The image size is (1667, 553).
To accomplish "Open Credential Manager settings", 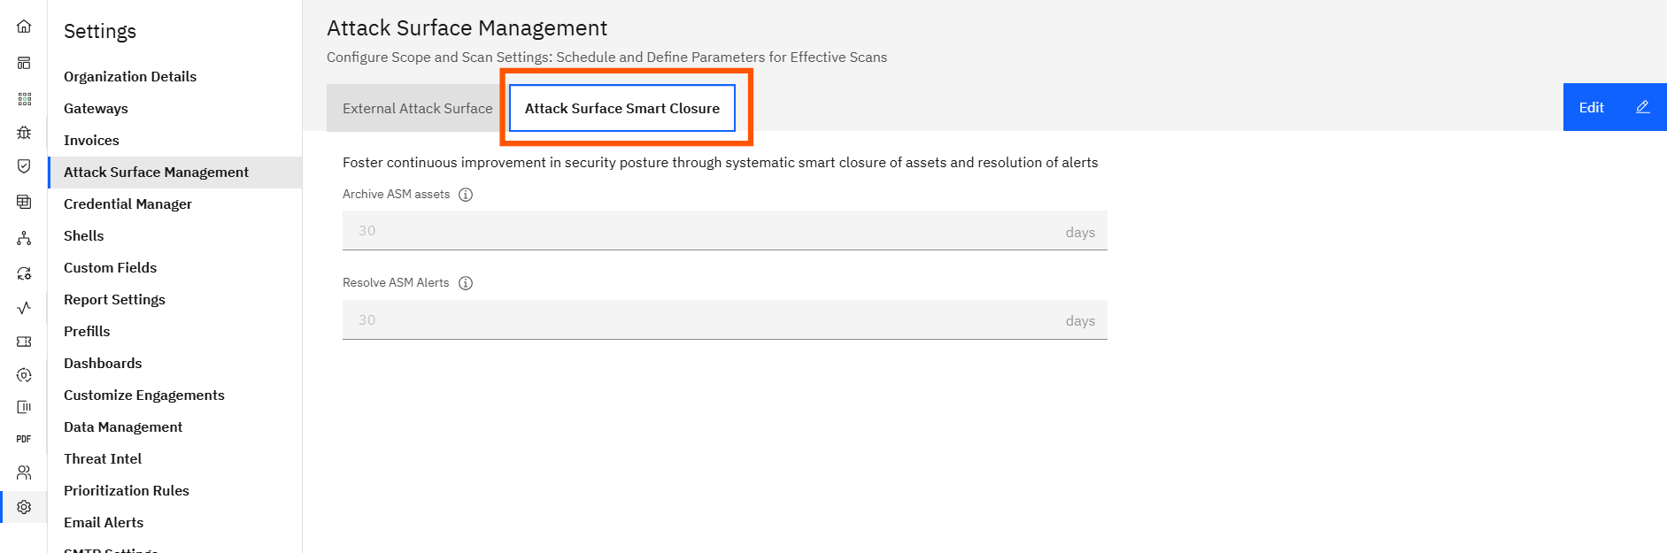I will (127, 204).
